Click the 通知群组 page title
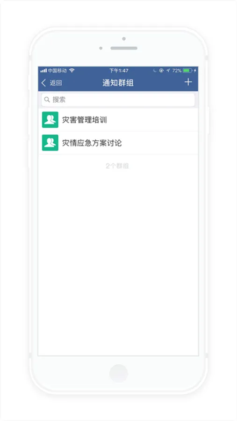The height and width of the screenshot is (421, 237). [x=118, y=83]
